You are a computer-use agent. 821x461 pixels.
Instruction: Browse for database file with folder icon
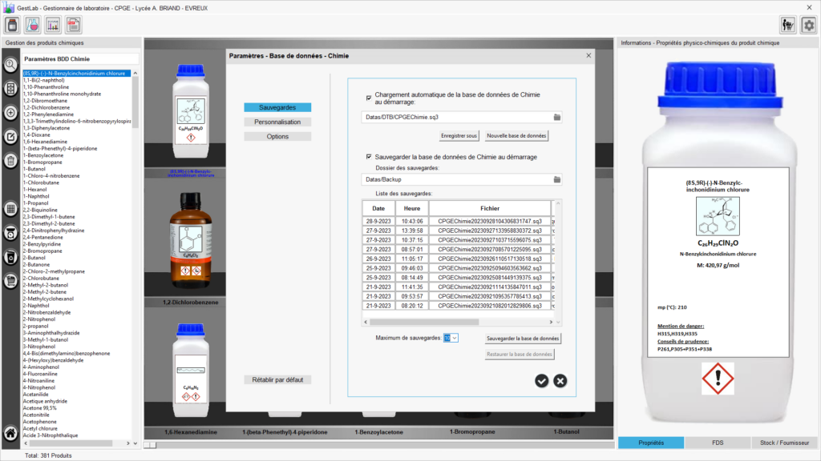(x=556, y=118)
